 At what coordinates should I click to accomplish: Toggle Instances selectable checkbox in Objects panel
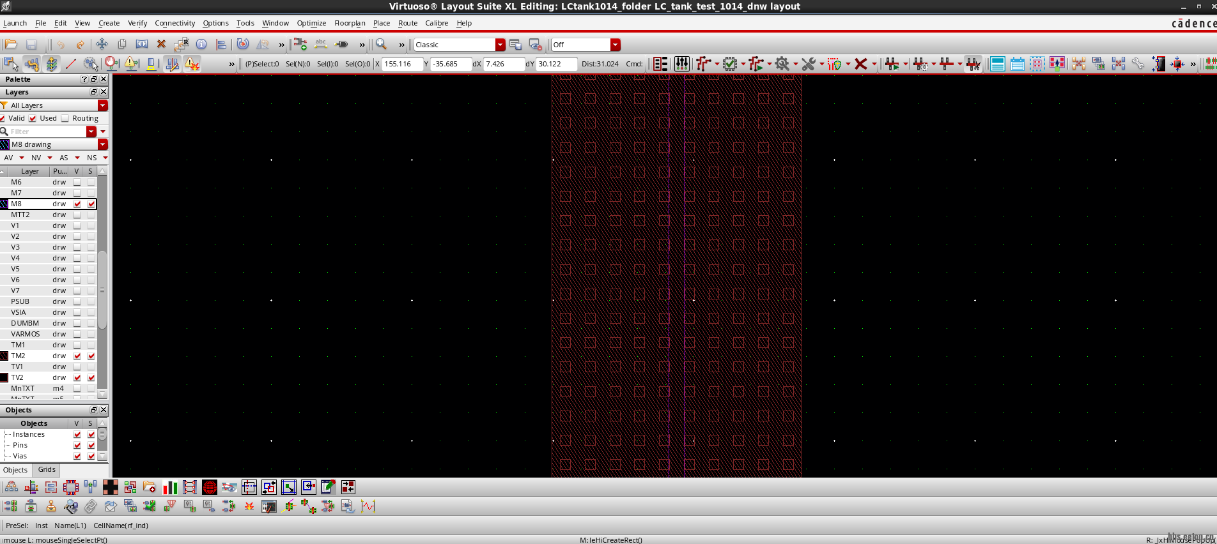[x=91, y=435]
